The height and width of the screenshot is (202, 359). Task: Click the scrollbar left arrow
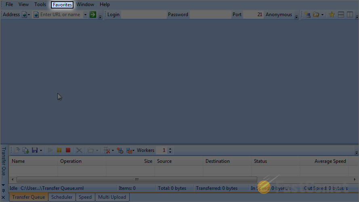(x=13, y=179)
